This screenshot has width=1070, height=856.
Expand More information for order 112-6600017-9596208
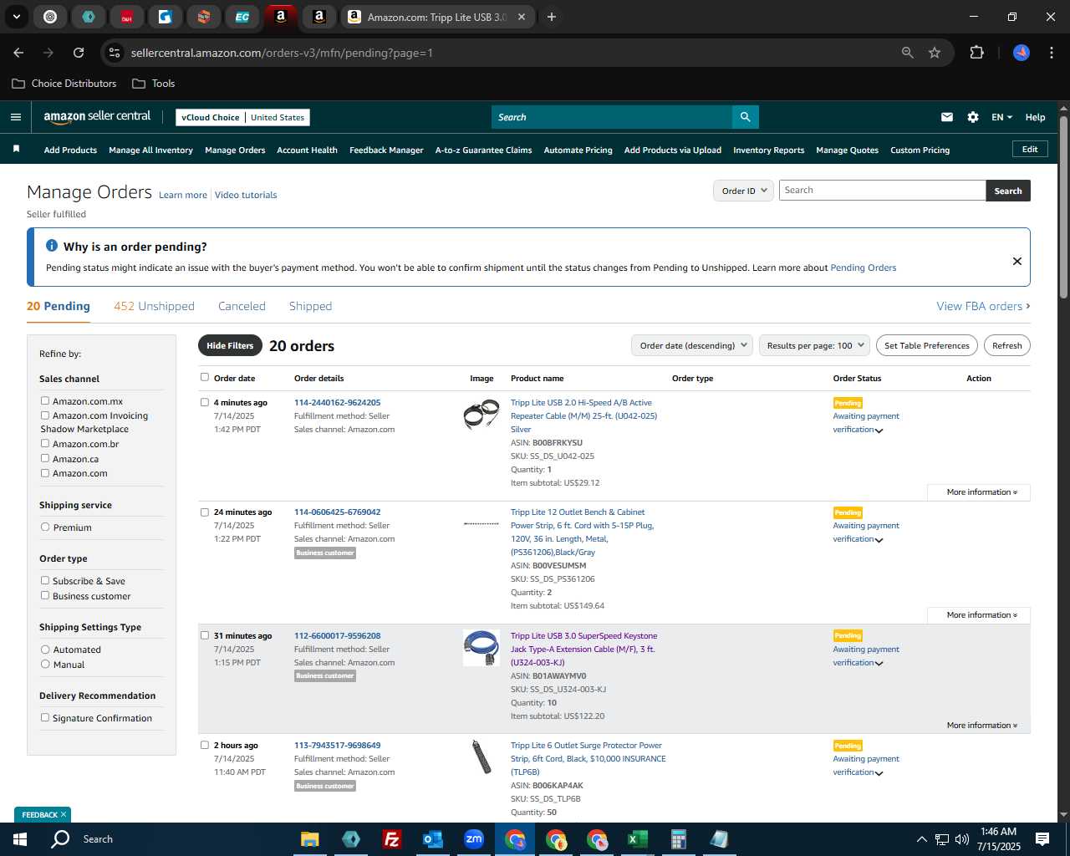point(981,726)
